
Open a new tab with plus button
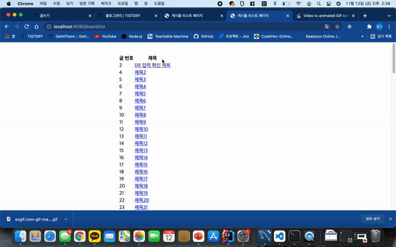coord(365,16)
